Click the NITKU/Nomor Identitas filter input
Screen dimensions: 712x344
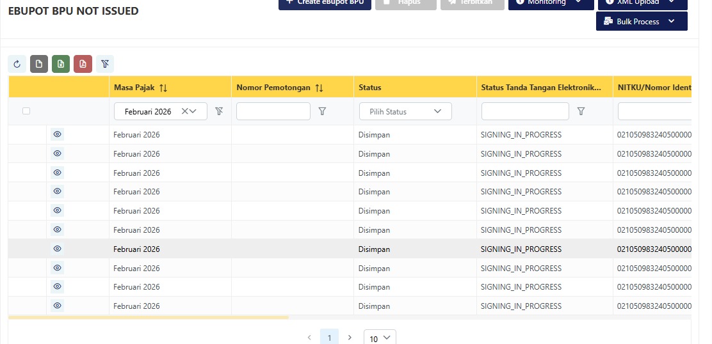pyautogui.click(x=655, y=111)
